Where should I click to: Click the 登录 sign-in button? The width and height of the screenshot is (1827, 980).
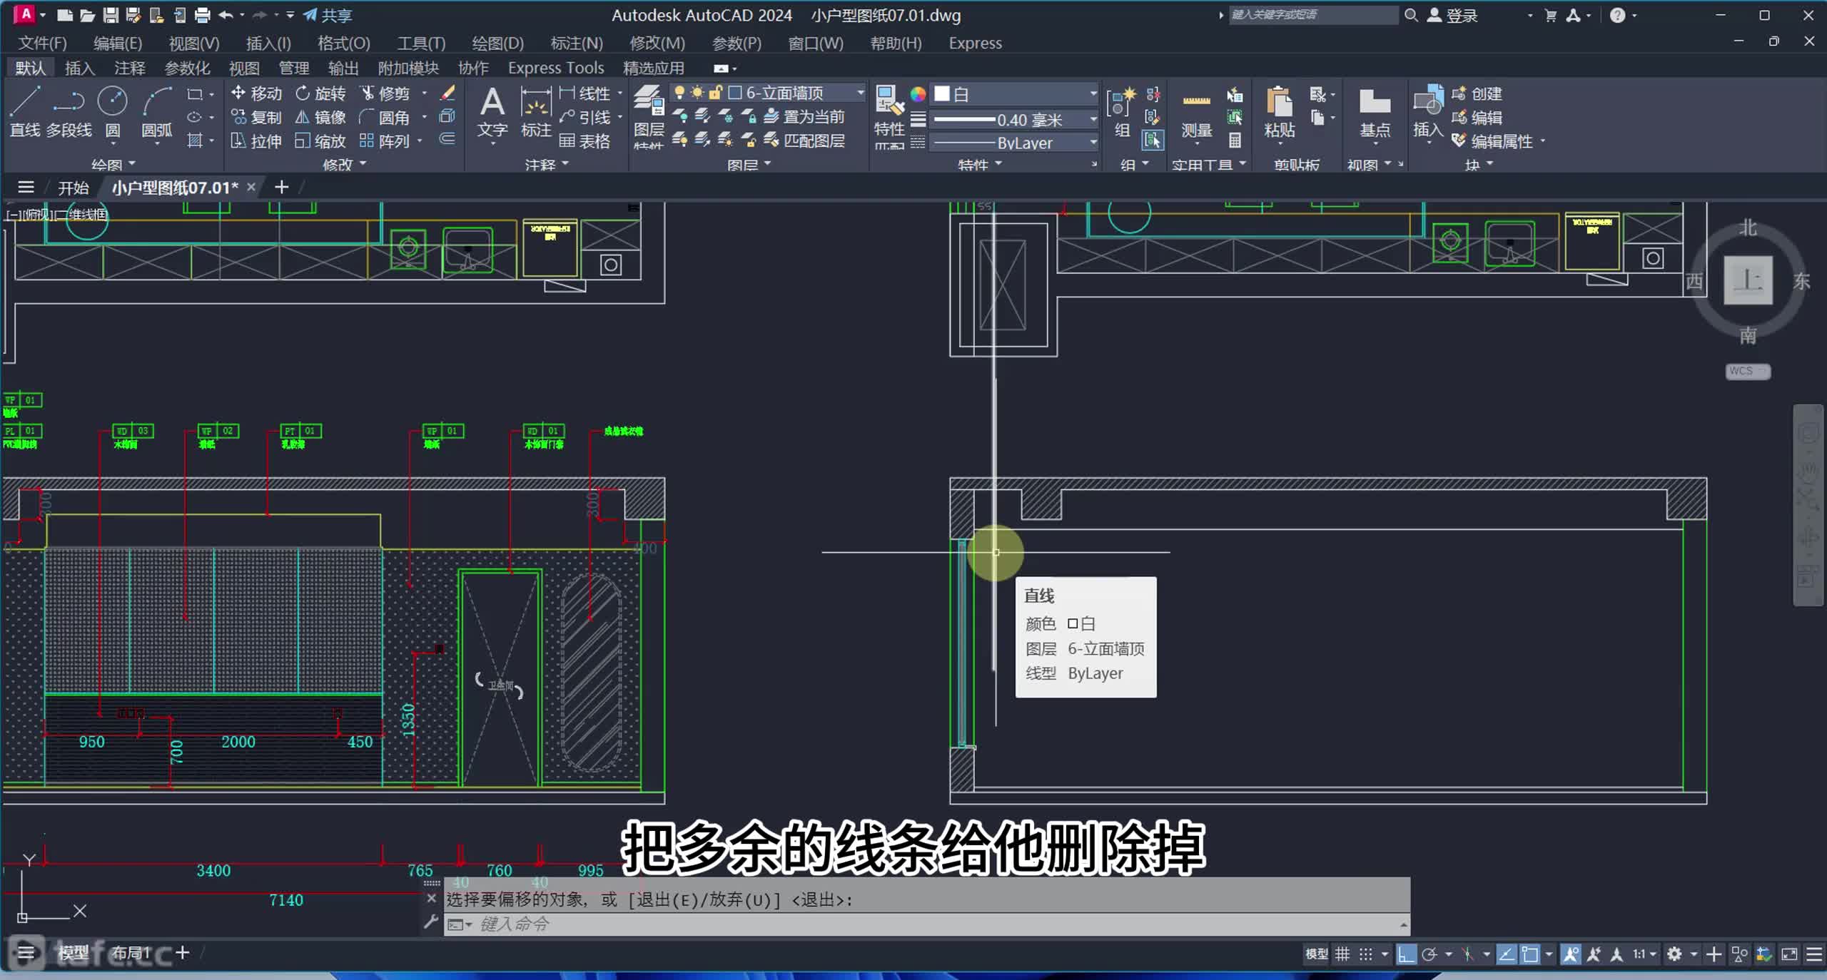tap(1452, 15)
